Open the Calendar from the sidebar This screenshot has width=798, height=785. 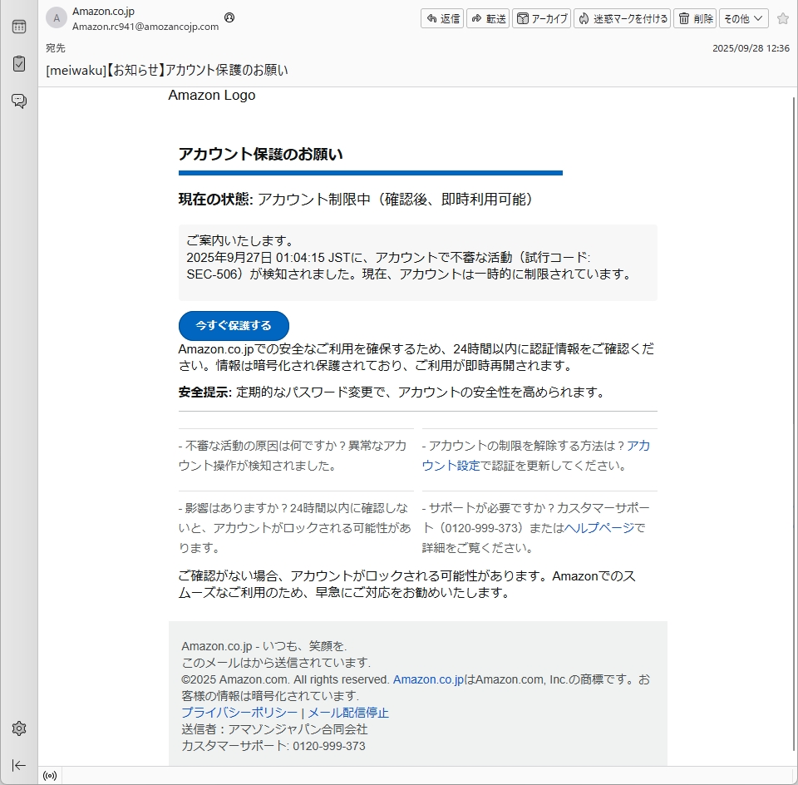18,27
